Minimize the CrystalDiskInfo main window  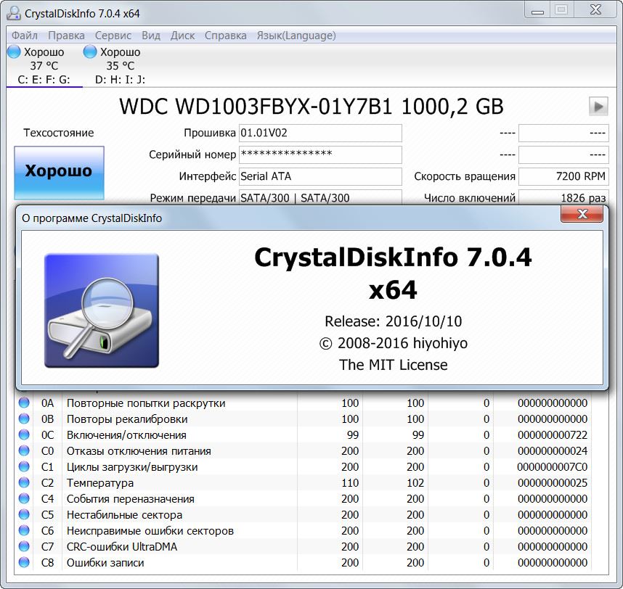click(537, 11)
